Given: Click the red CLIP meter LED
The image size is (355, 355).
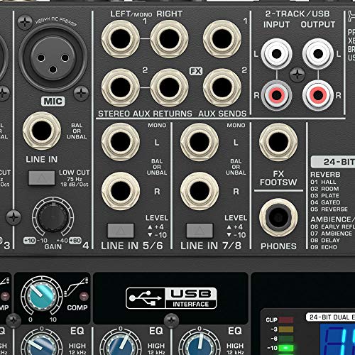Looking at the screenshot, I should (x=286, y=320).
